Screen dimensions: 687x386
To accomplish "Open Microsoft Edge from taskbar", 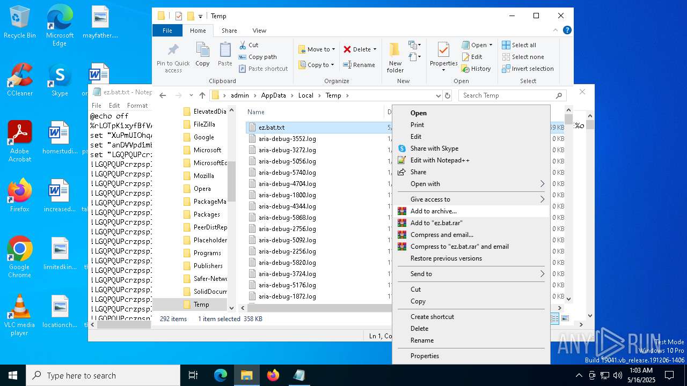I will 221,375.
